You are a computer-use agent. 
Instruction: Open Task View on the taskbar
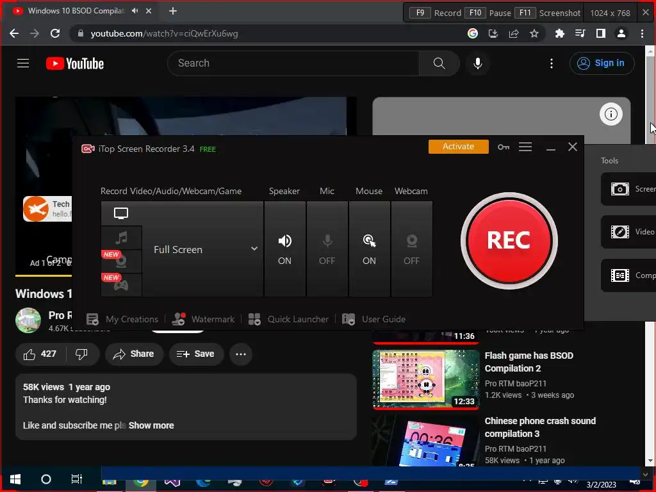(77, 479)
